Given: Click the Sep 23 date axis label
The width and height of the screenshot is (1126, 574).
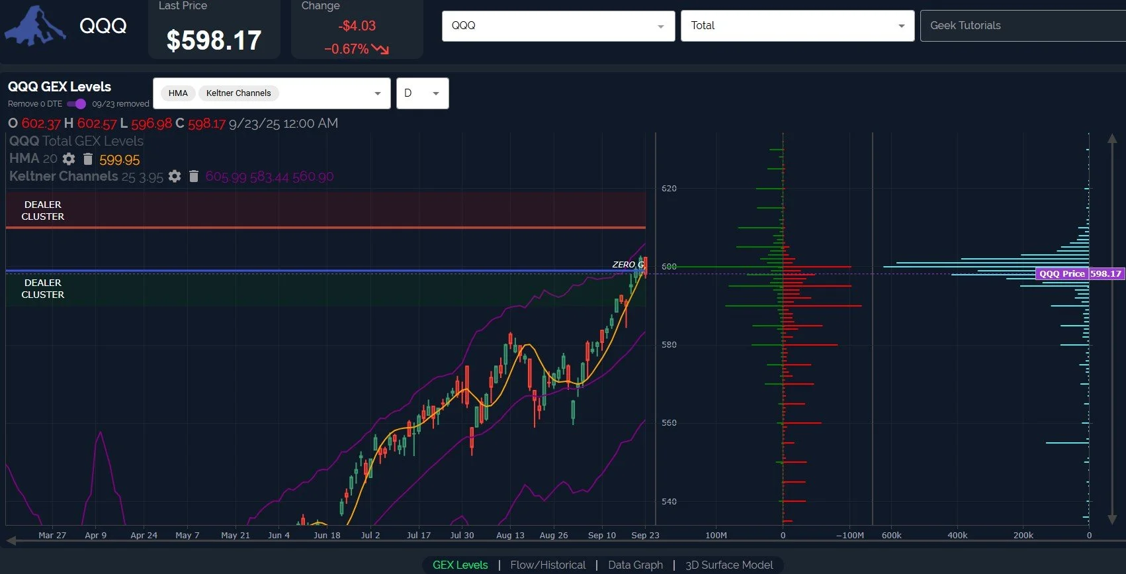Looking at the screenshot, I should [645, 535].
